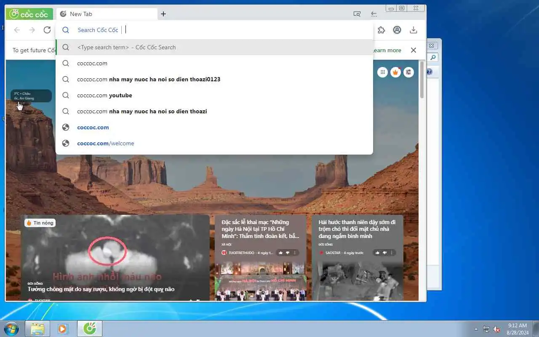Open the Extensions puzzle icon

coord(382,30)
